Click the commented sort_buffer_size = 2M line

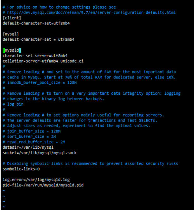pyautogui.click(x=29, y=137)
